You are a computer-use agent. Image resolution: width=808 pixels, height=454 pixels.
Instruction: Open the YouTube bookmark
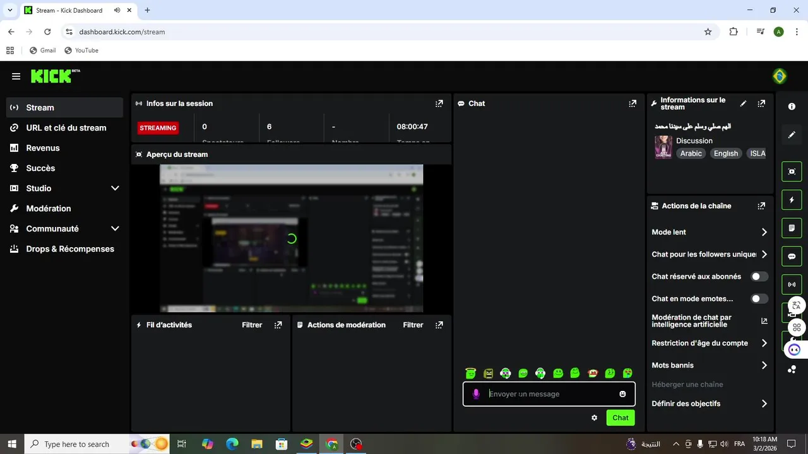(81, 50)
